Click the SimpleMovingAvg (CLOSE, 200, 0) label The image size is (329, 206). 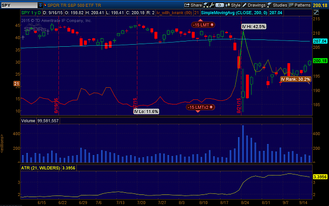pyautogui.click(x=234, y=13)
